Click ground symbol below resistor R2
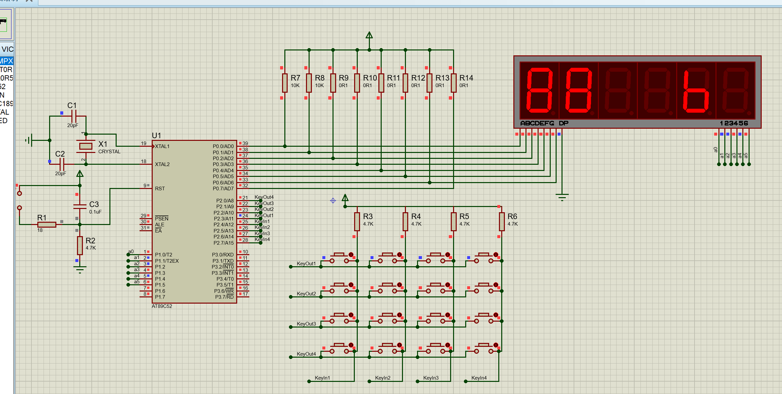The height and width of the screenshot is (394, 782). click(x=80, y=270)
